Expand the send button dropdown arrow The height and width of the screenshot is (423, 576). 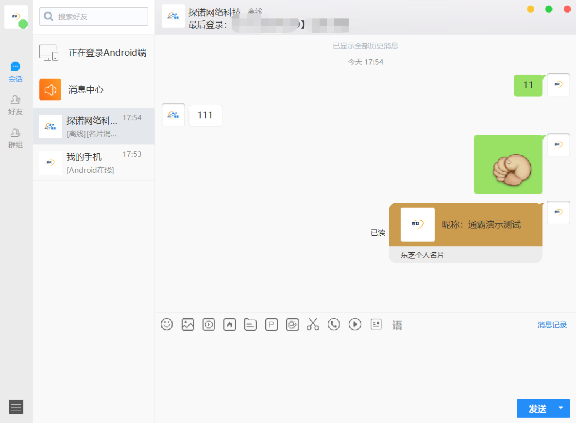pos(560,408)
